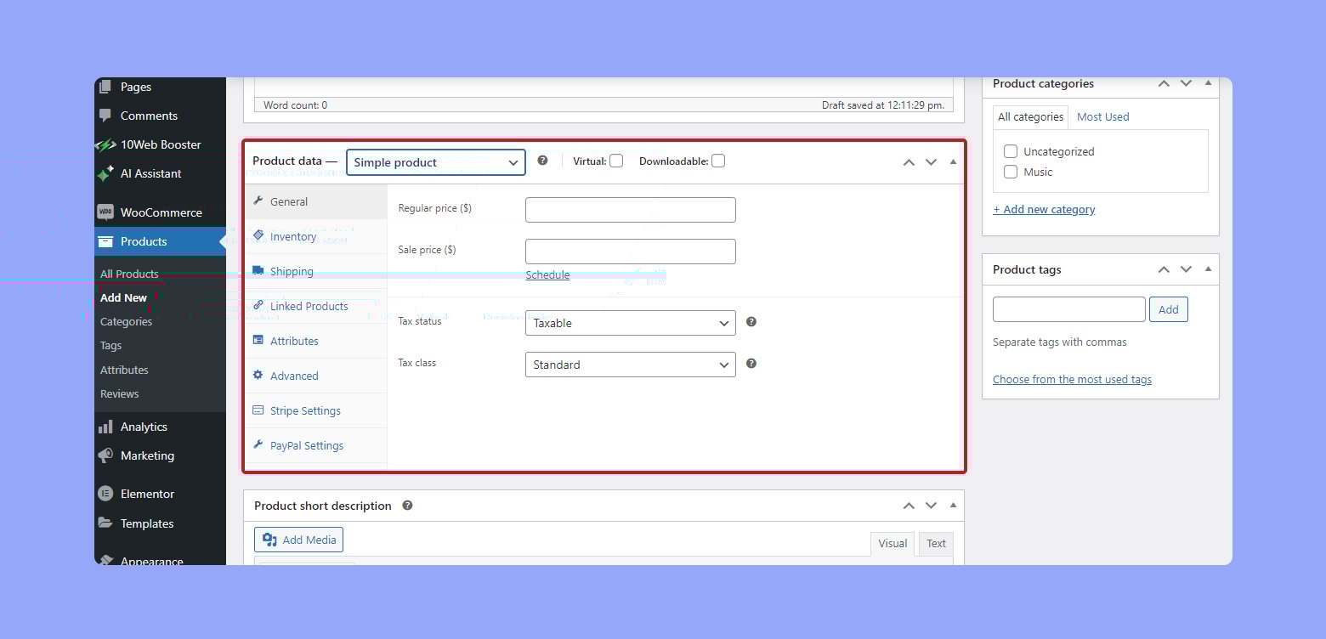Open the Simple product type dropdown

click(435, 162)
